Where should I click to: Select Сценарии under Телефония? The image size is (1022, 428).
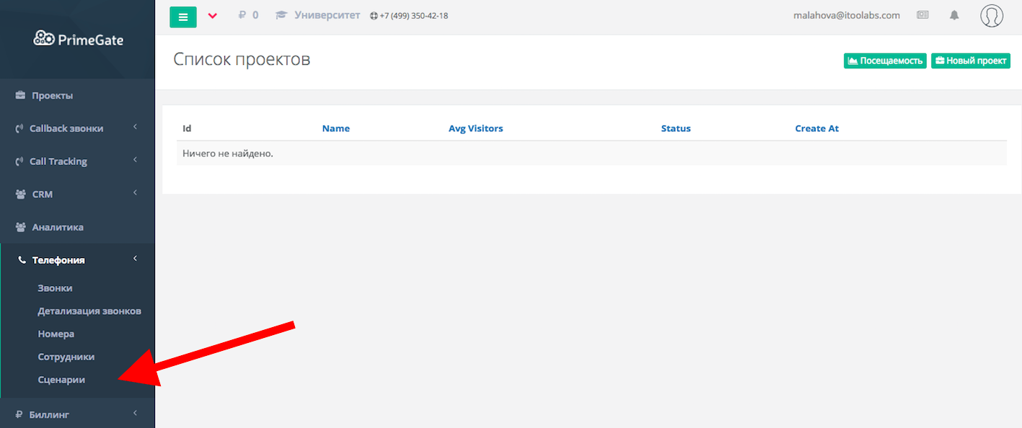61,380
